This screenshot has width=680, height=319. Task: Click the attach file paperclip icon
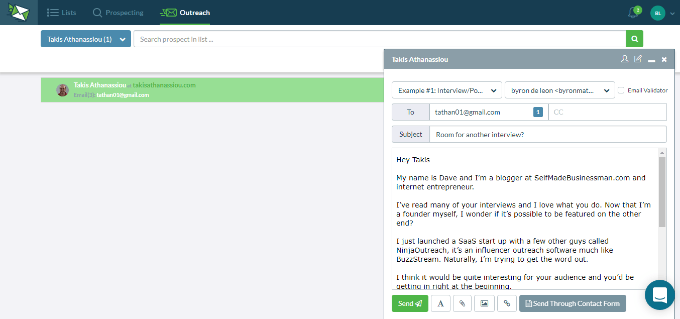[462, 303]
